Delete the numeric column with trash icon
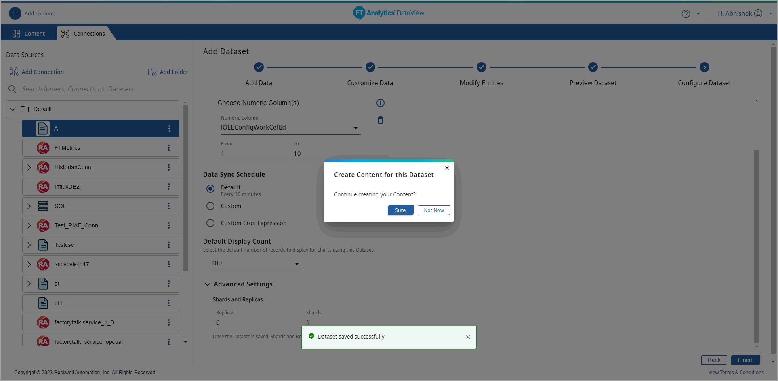This screenshot has width=778, height=381. point(380,120)
